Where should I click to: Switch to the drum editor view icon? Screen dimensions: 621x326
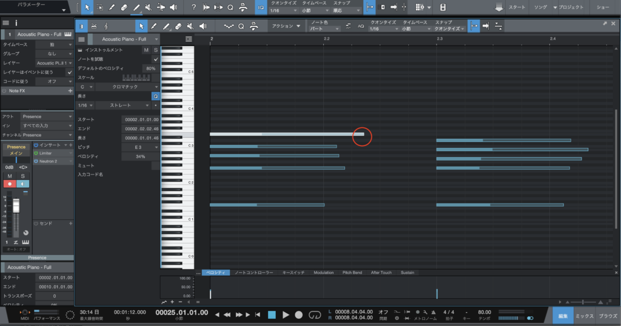94,27
